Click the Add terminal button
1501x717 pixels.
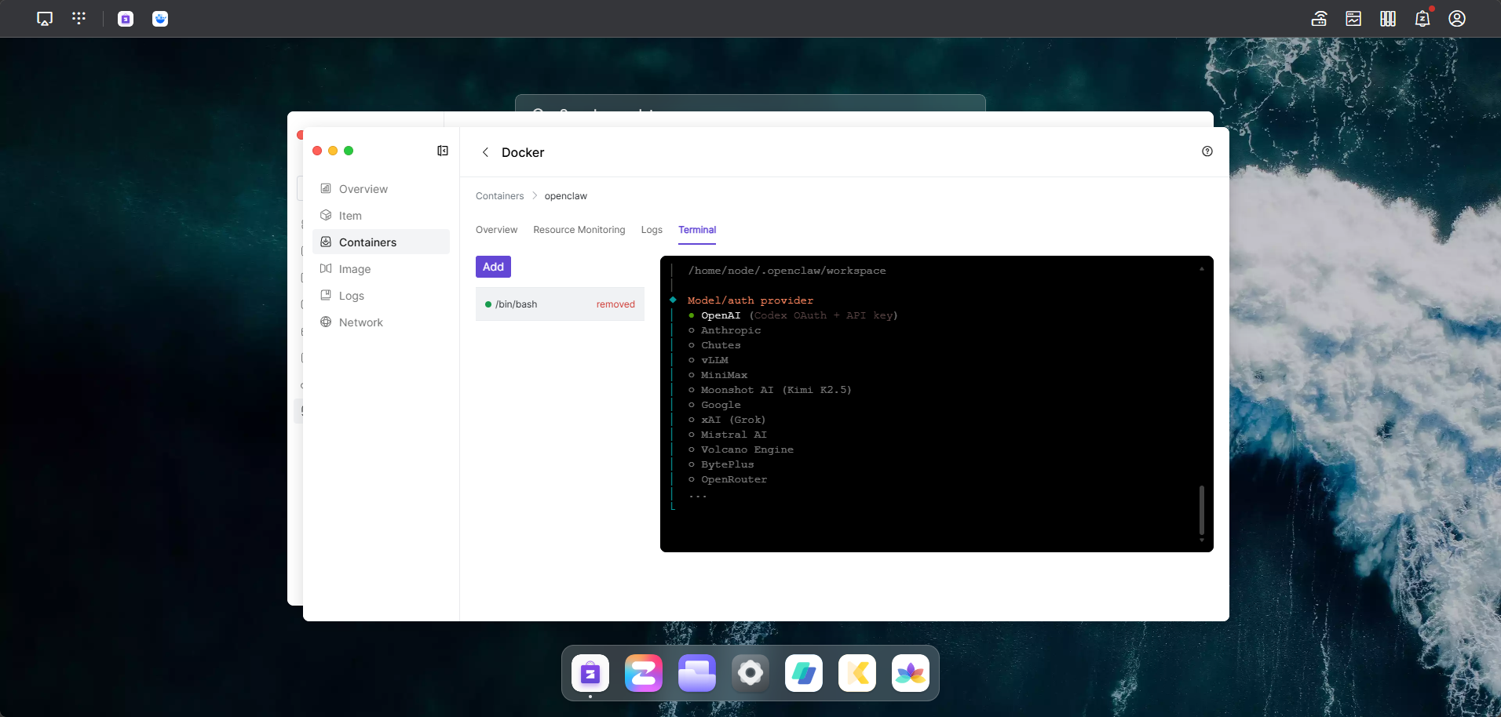click(x=493, y=267)
